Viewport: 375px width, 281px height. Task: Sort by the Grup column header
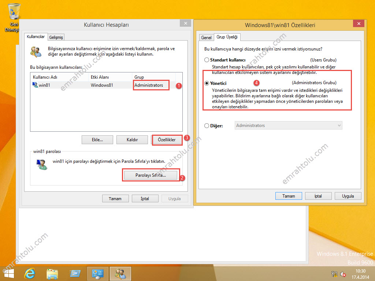click(x=154, y=77)
